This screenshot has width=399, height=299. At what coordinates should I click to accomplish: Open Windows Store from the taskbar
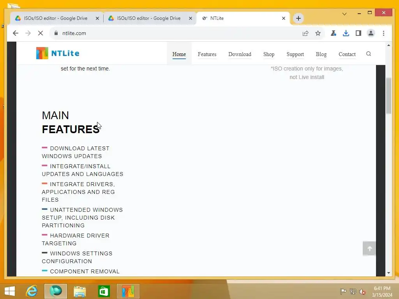[x=104, y=291]
